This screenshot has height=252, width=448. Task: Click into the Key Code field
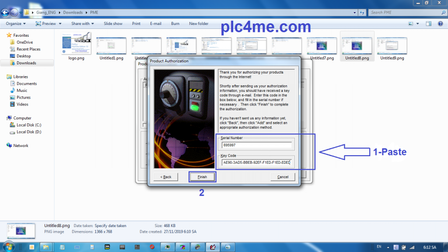coord(256,163)
